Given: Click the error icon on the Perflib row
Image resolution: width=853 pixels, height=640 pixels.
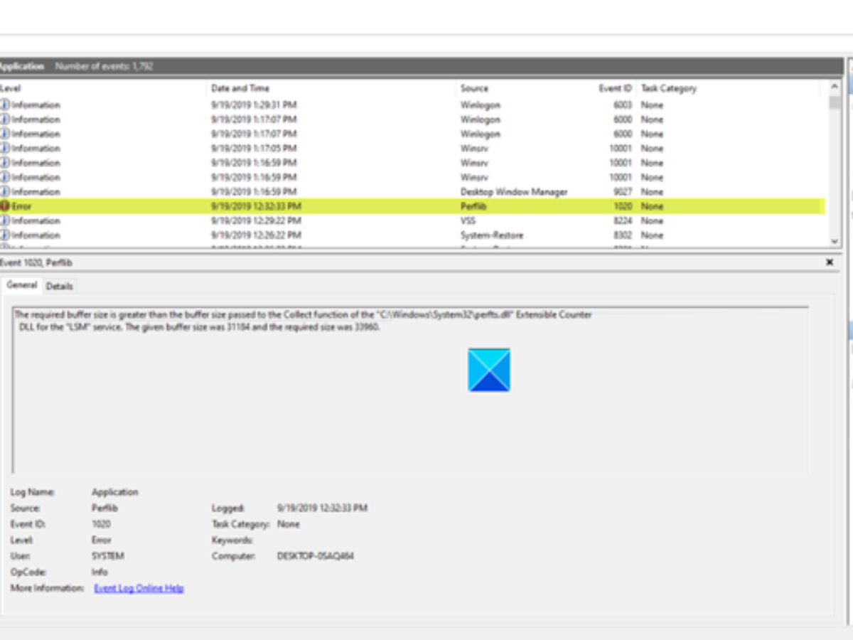Looking at the screenshot, I should tap(4, 206).
